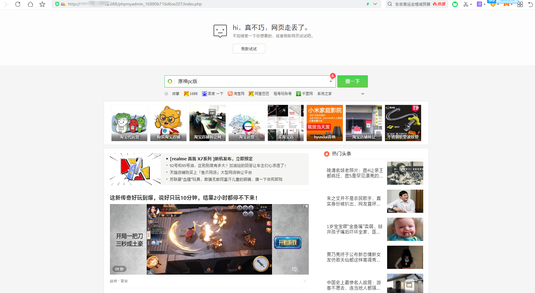The width and height of the screenshot is (535, 293).
Task: Click the 360 search logo inside search box
Action: click(x=170, y=81)
